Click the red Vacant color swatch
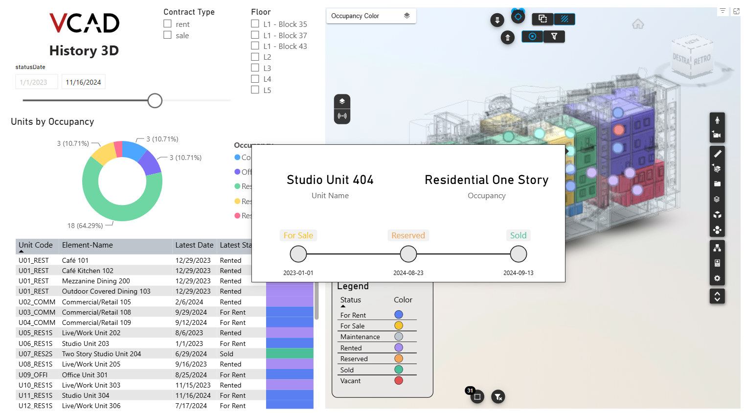Viewport: 745px width, 413px height. coord(399,380)
